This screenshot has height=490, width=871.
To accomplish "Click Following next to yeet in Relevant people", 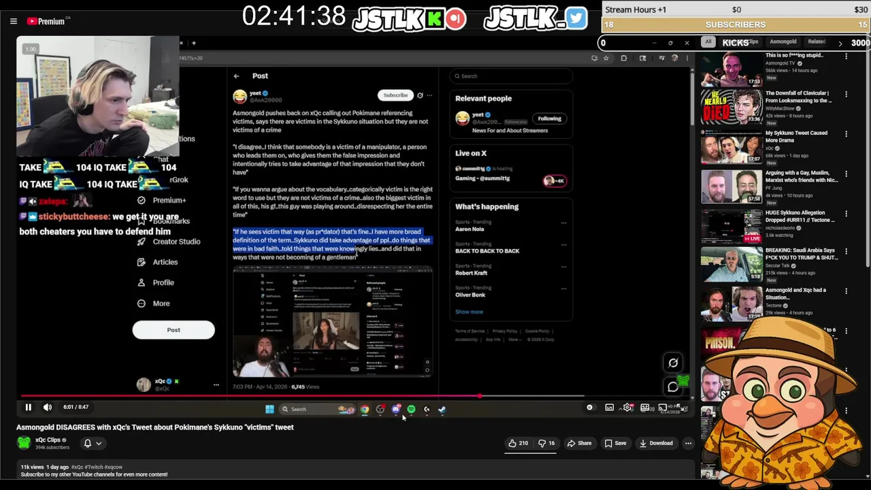I will tap(549, 118).
